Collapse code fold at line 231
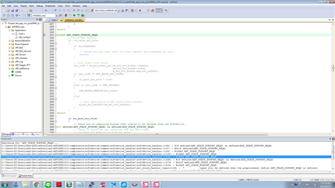335x188 pixels. 55,35
